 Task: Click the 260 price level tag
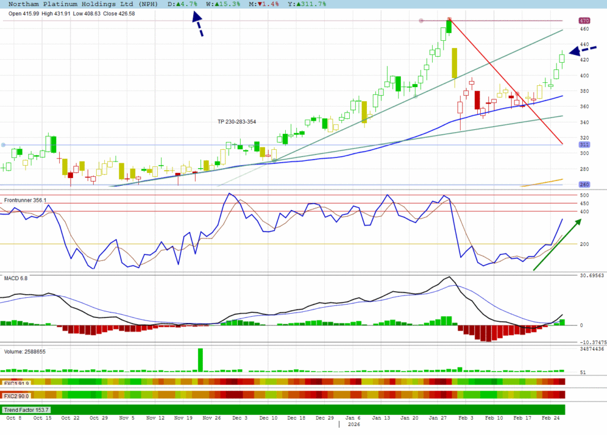tap(584, 185)
